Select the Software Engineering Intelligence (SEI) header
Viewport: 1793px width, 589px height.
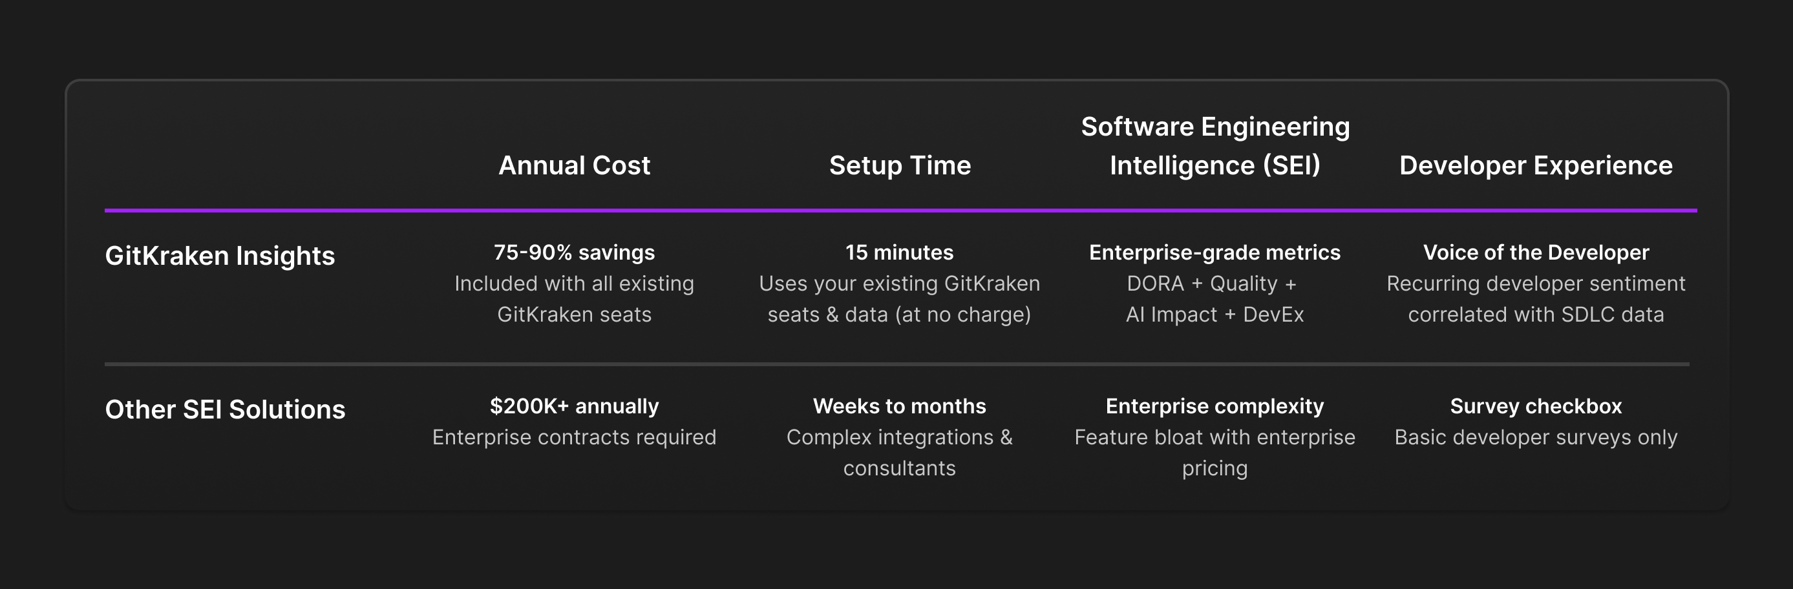click(x=1215, y=146)
